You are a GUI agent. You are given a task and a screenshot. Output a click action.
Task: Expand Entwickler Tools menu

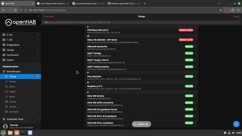pos(20,119)
